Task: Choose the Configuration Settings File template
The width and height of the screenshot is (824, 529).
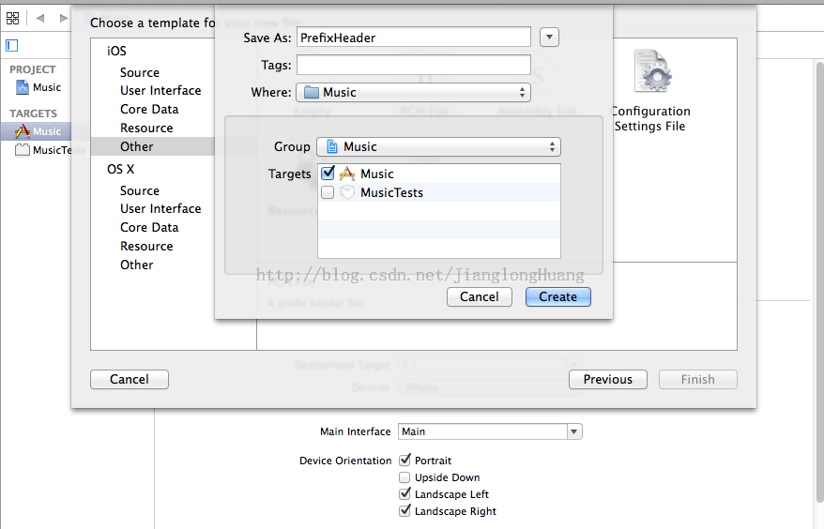Action: click(651, 90)
